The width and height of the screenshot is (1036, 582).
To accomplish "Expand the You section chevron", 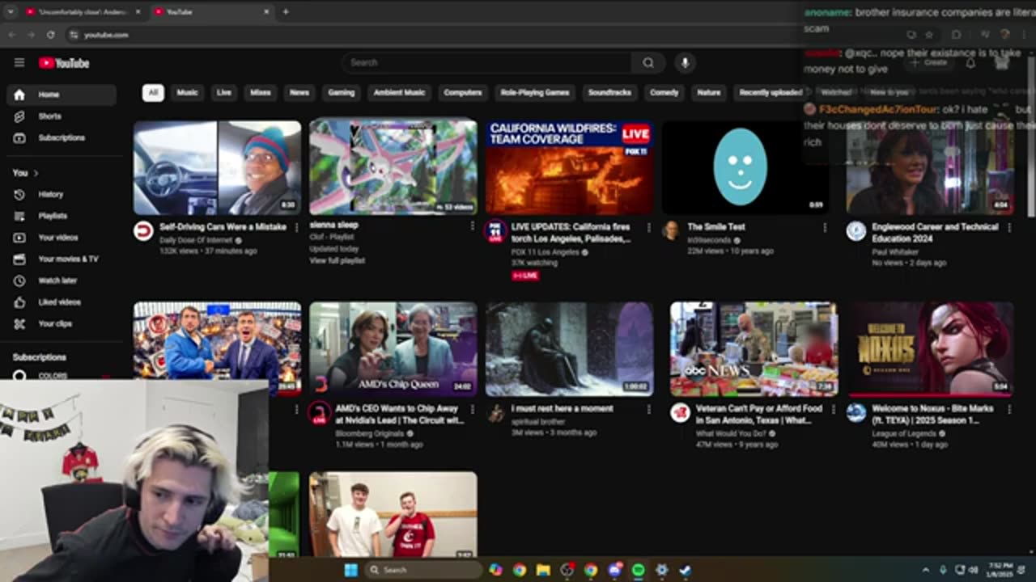I will (x=36, y=173).
